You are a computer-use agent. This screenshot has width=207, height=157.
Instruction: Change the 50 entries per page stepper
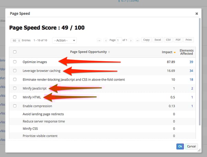point(16,40)
